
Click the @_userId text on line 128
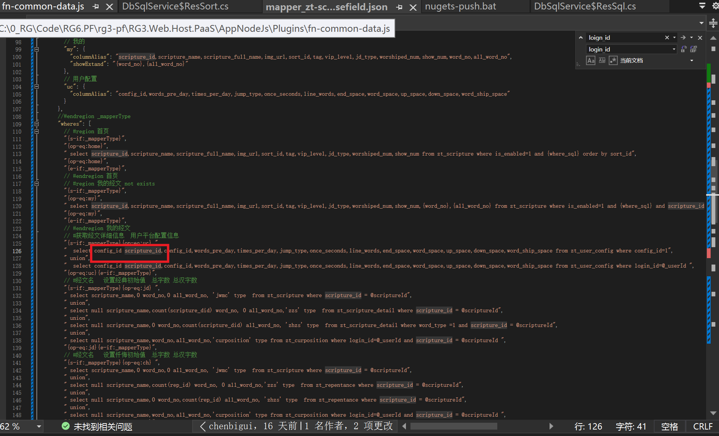pos(674,266)
